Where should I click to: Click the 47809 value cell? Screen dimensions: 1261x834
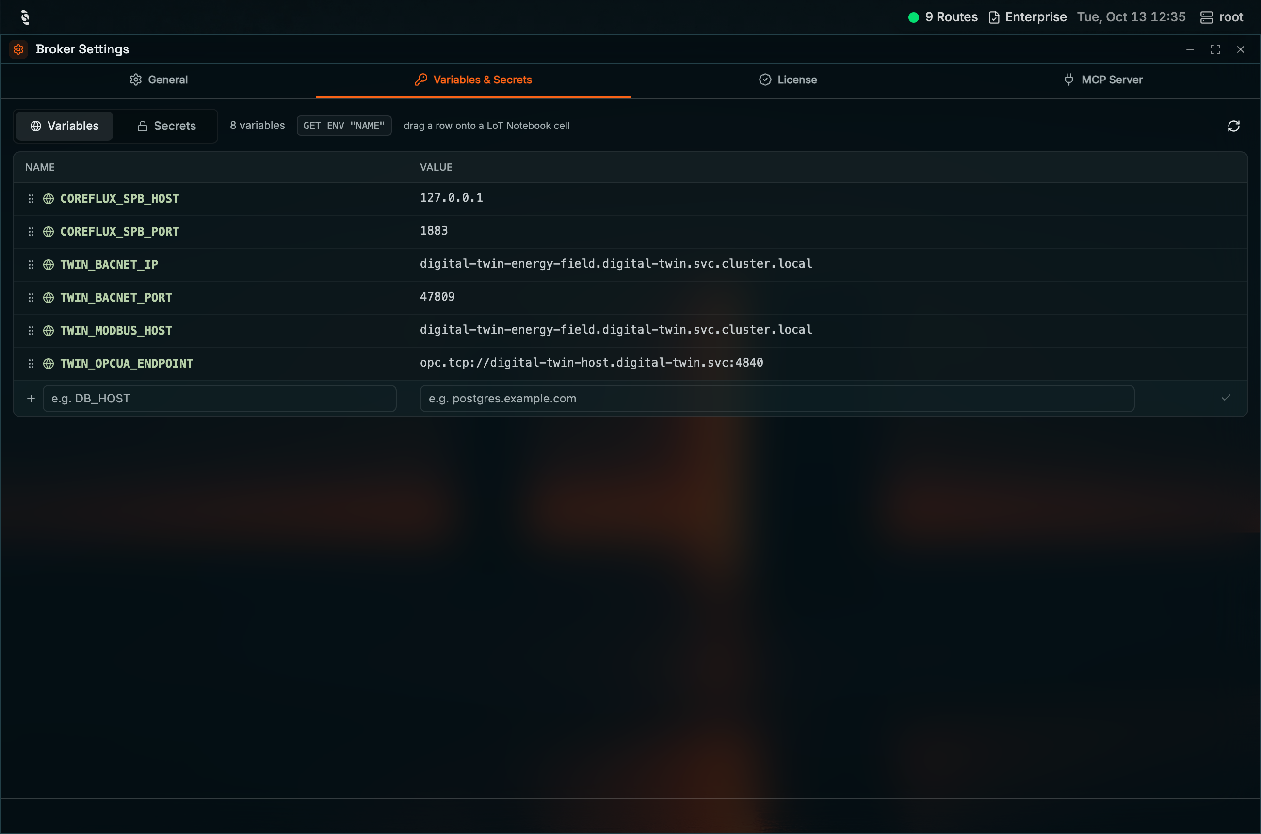tap(437, 297)
